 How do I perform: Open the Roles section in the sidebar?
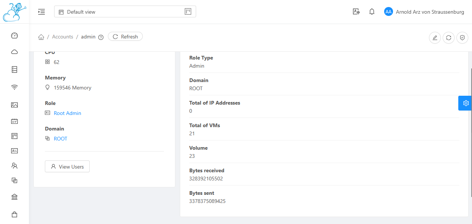point(14,150)
